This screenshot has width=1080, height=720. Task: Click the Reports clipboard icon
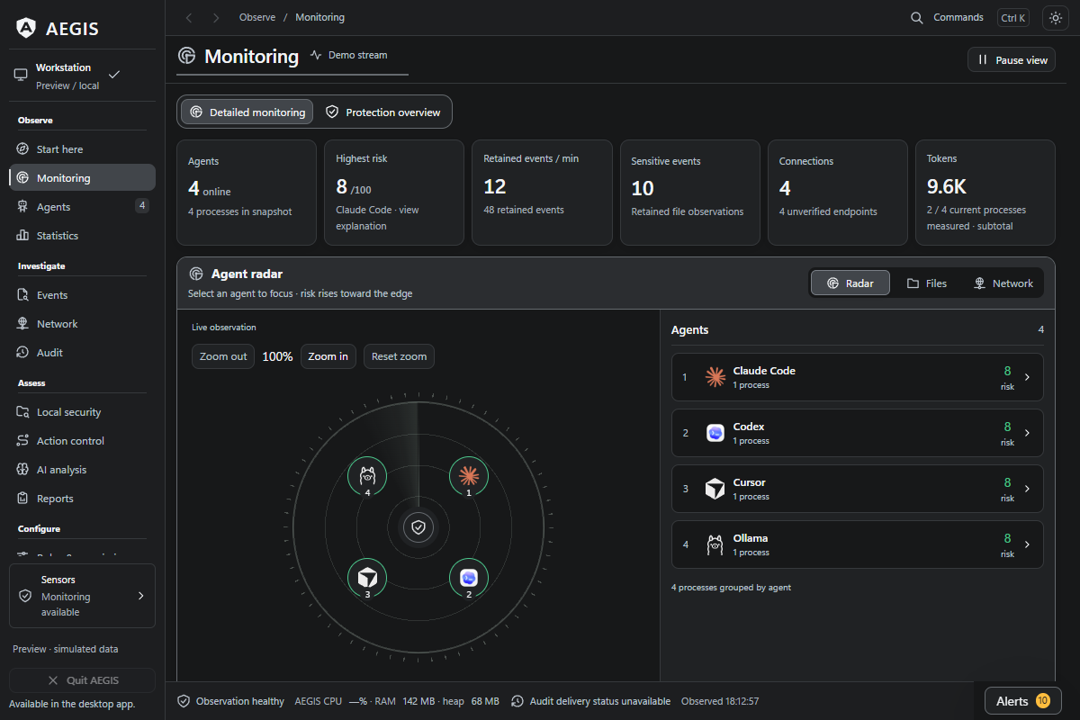pos(22,499)
